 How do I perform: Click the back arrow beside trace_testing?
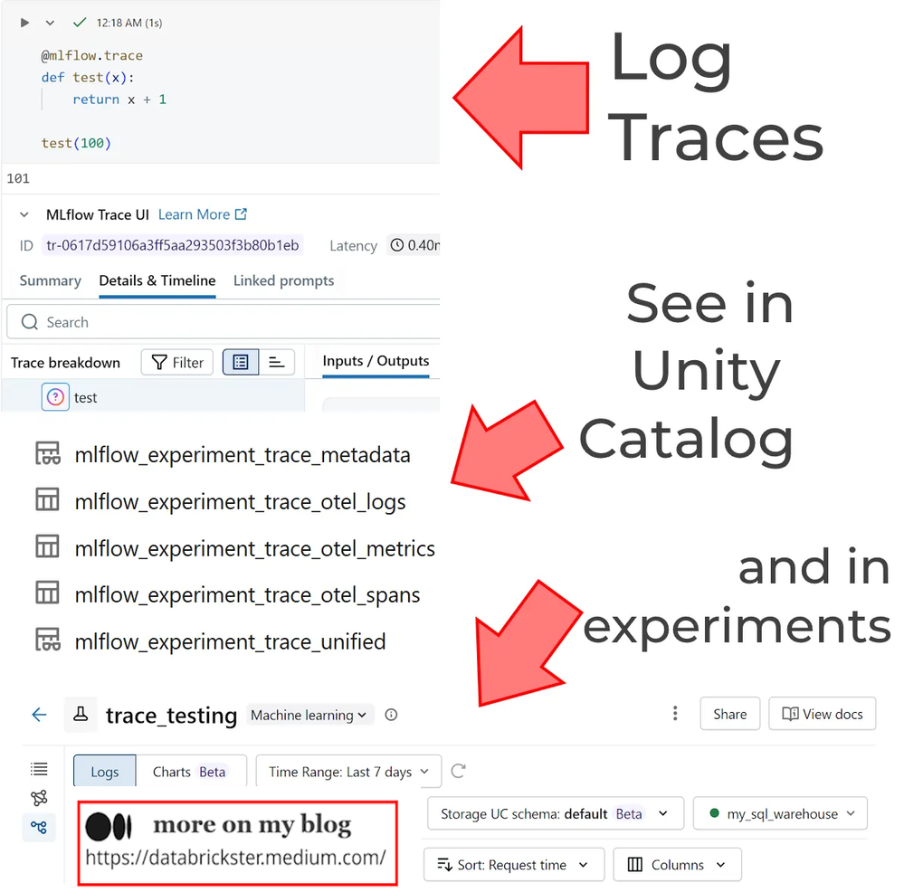pos(38,715)
